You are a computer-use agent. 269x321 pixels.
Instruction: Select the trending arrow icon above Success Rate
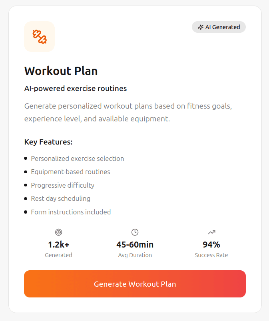click(211, 232)
